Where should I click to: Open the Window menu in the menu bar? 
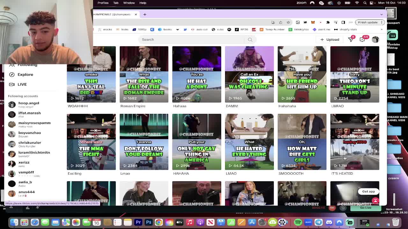tap(129, 3)
